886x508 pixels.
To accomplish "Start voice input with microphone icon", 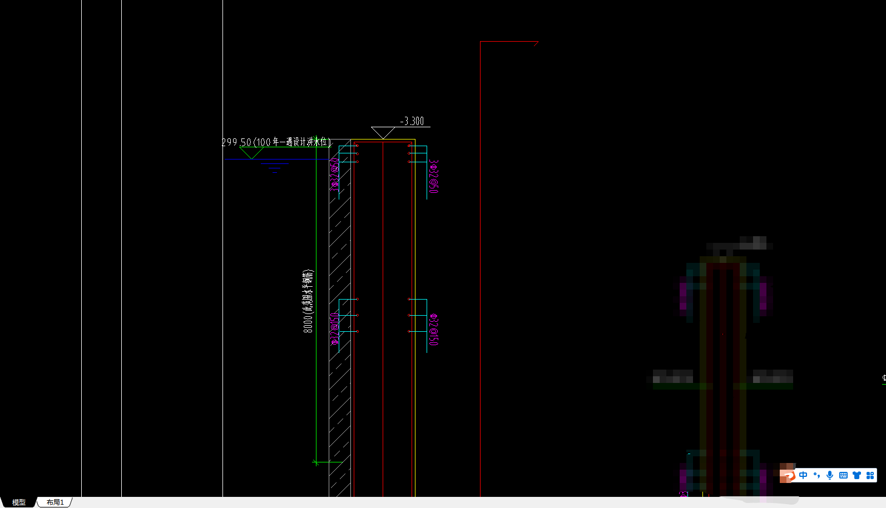I will tap(830, 475).
